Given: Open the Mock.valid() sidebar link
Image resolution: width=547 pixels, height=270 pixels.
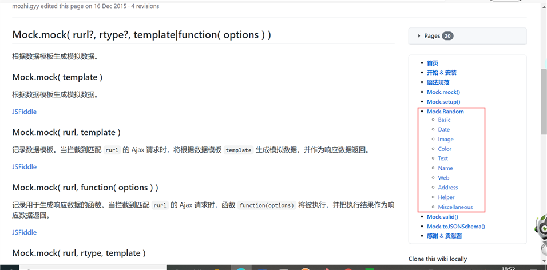Looking at the screenshot, I should (443, 217).
